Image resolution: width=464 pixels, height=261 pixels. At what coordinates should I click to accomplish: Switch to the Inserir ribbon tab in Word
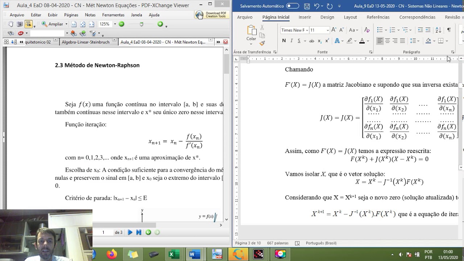(305, 17)
